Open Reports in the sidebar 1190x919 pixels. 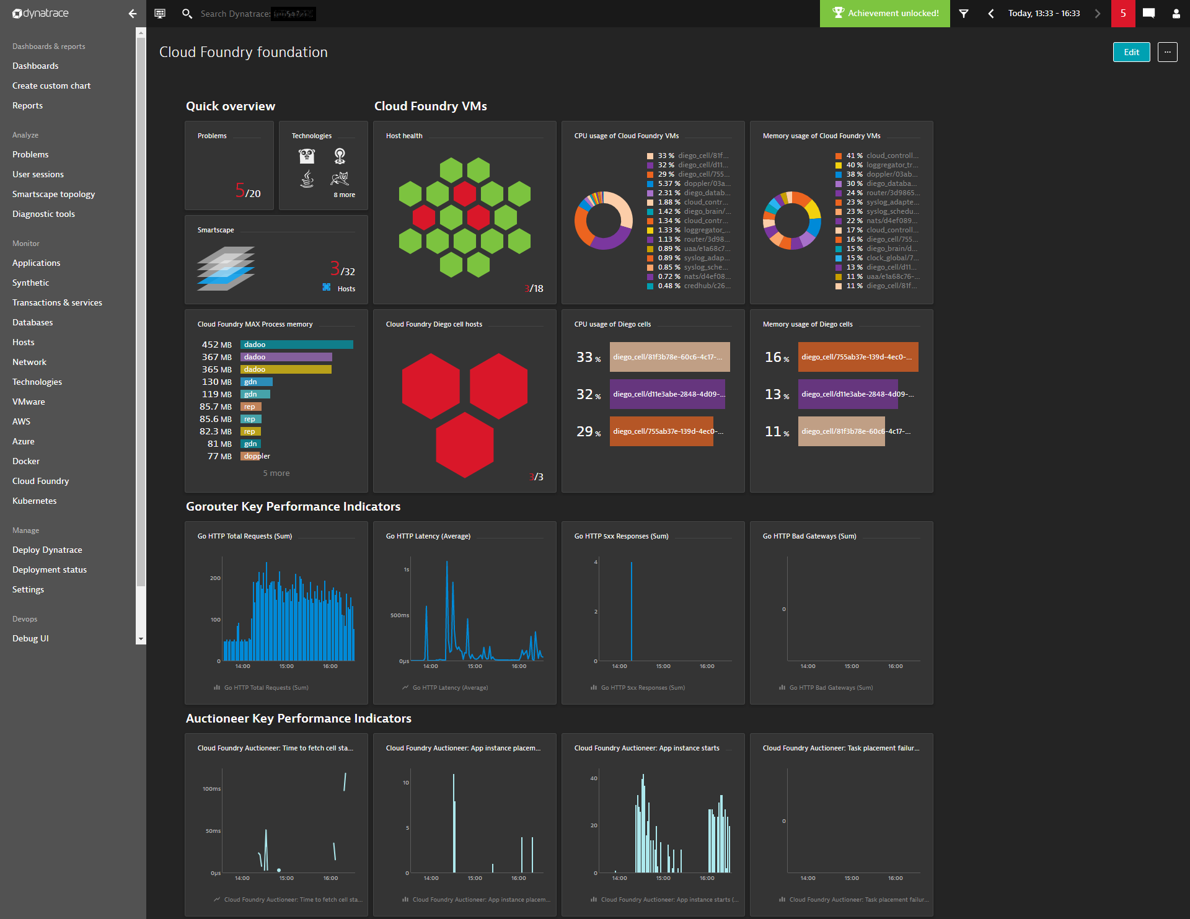(28, 105)
